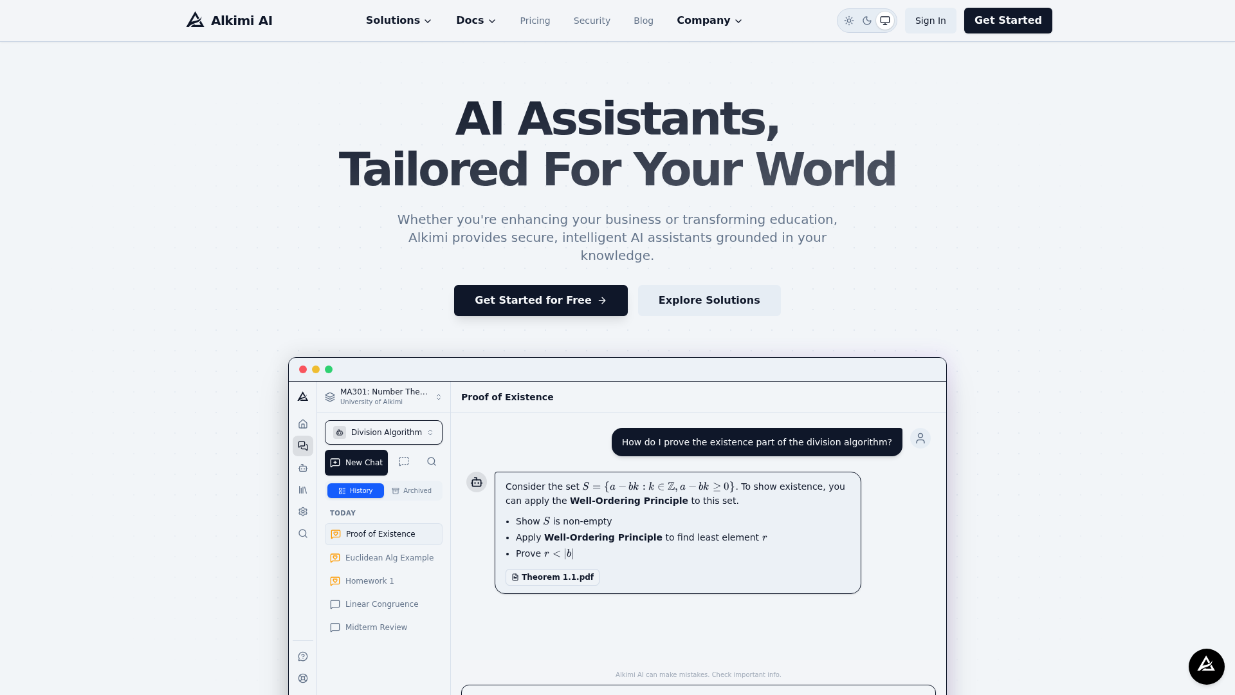The image size is (1235, 695).
Task: Expand the Docs menu
Action: (x=476, y=21)
